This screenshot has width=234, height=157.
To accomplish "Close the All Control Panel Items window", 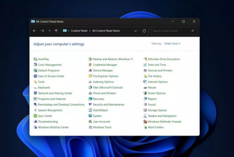I will pos(194,21).
